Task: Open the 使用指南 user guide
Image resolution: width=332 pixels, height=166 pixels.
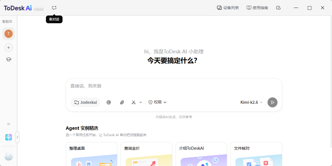Action: click(257, 8)
